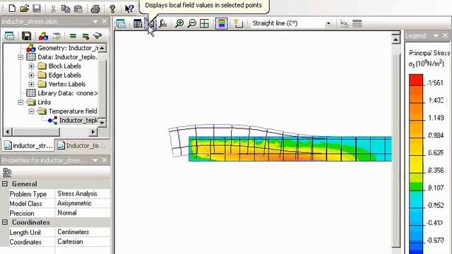Click tree panel scroll right arrow

(x=93, y=132)
